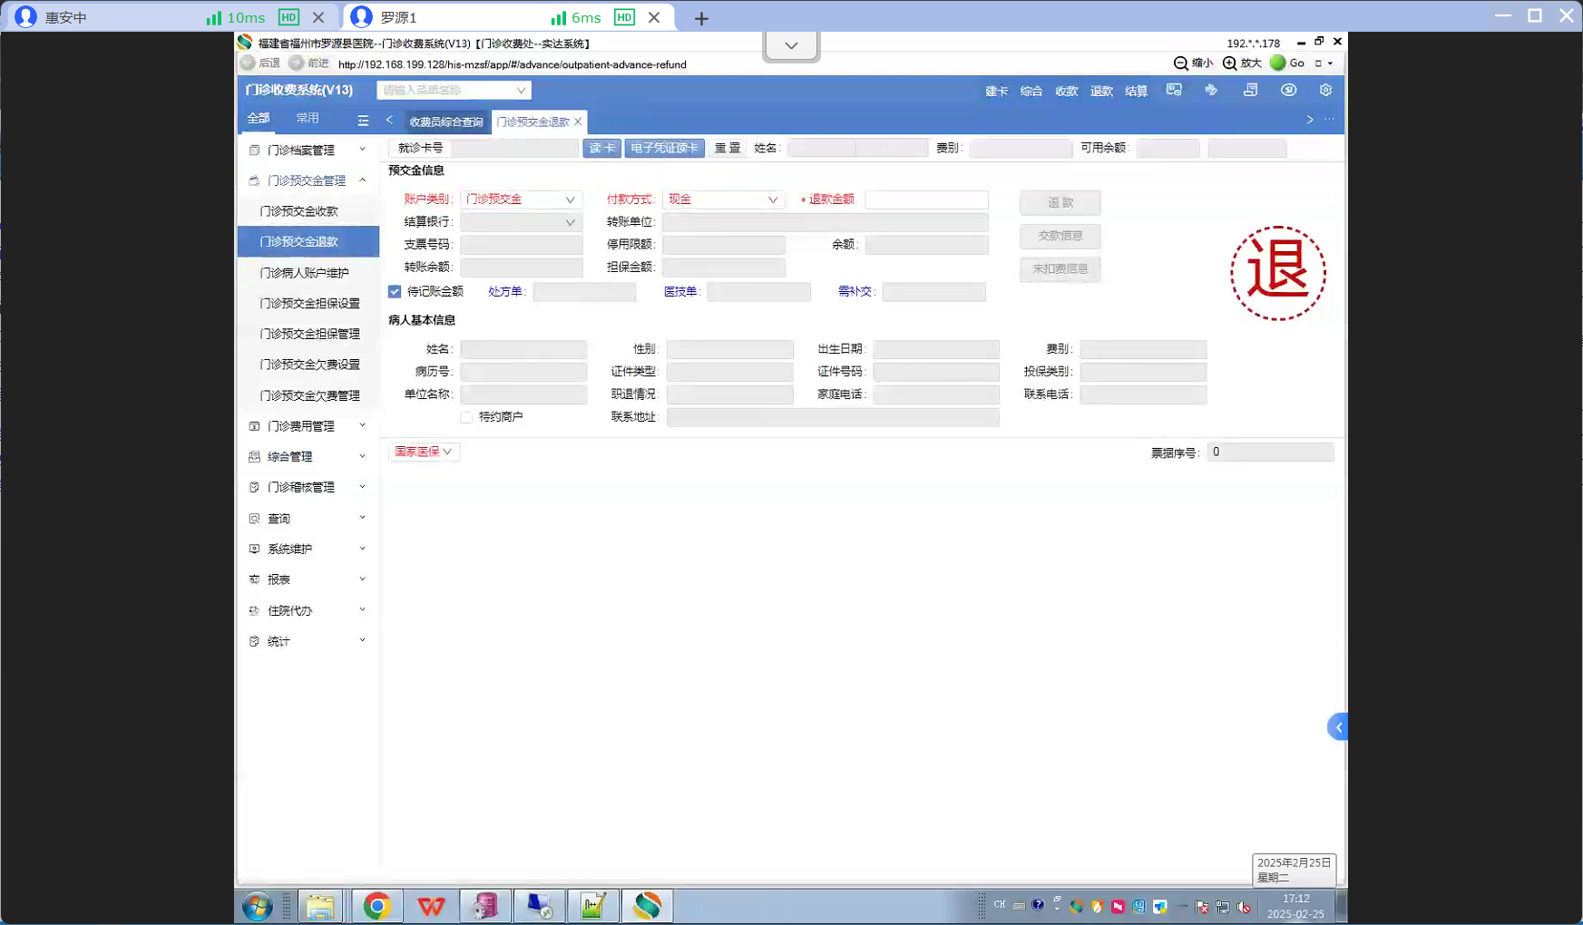
Task: Click the 门诊稽核管理 sidebar icon
Action: (x=254, y=488)
